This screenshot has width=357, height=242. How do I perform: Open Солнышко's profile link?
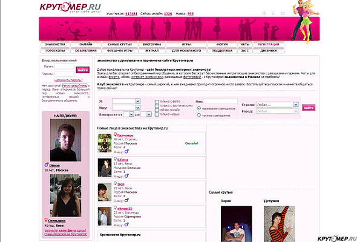[57, 221]
